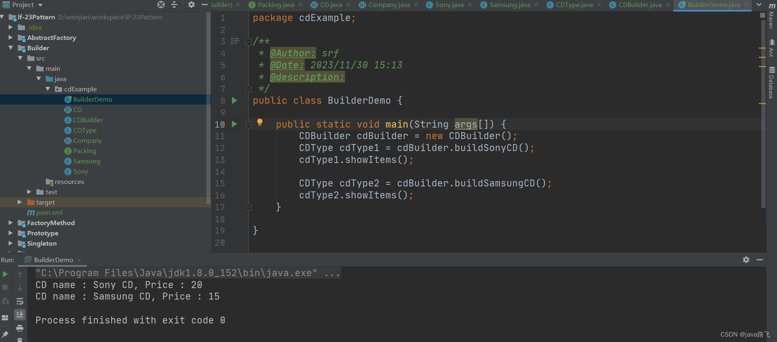Click the editor vertical scrollbar

pyautogui.click(x=763, y=113)
